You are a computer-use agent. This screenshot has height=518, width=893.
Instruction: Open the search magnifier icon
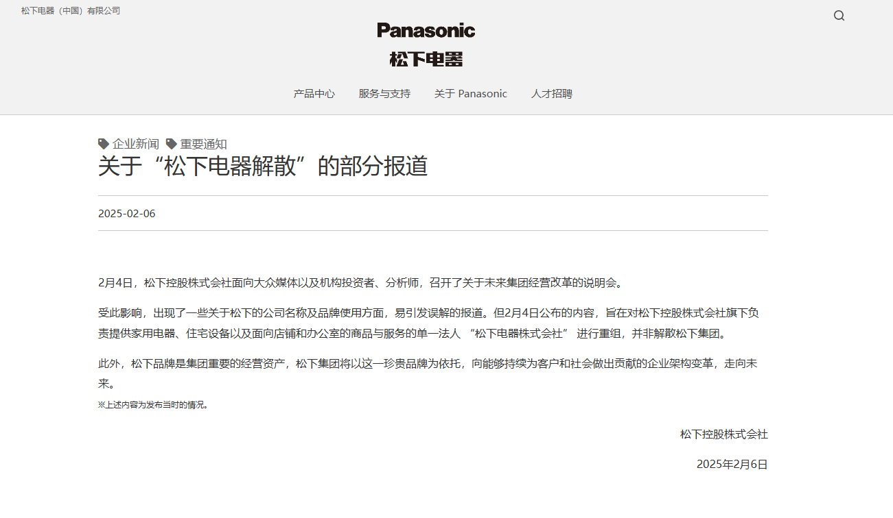(839, 16)
